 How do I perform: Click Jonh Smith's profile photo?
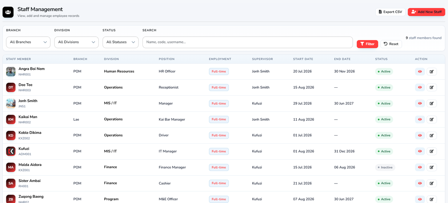(x=11, y=103)
